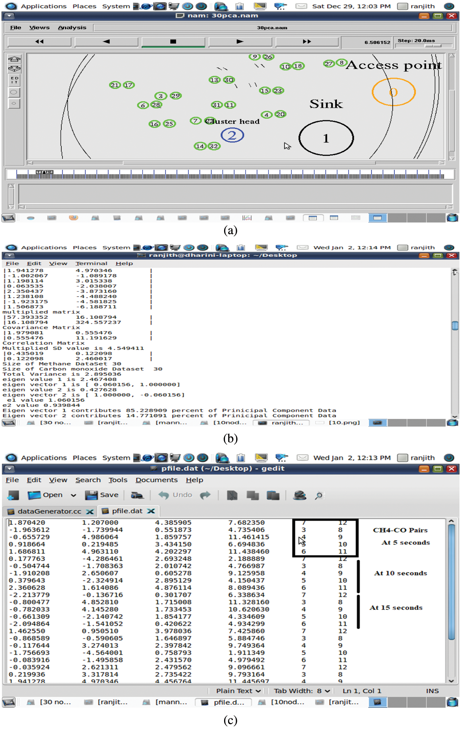The image size is (461, 729).
Task: Click the Redo arrow in gedit toolbar
Action: (205, 495)
